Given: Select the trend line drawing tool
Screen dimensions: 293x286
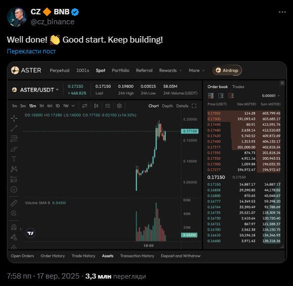Looking at the screenshot, I should tap(14, 128).
